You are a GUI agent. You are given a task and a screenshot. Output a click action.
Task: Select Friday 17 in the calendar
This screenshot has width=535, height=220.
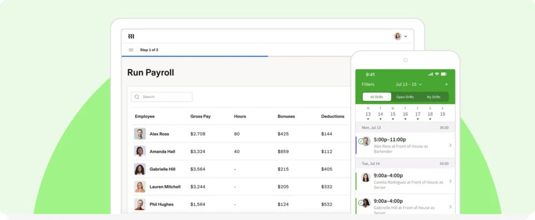(417, 114)
